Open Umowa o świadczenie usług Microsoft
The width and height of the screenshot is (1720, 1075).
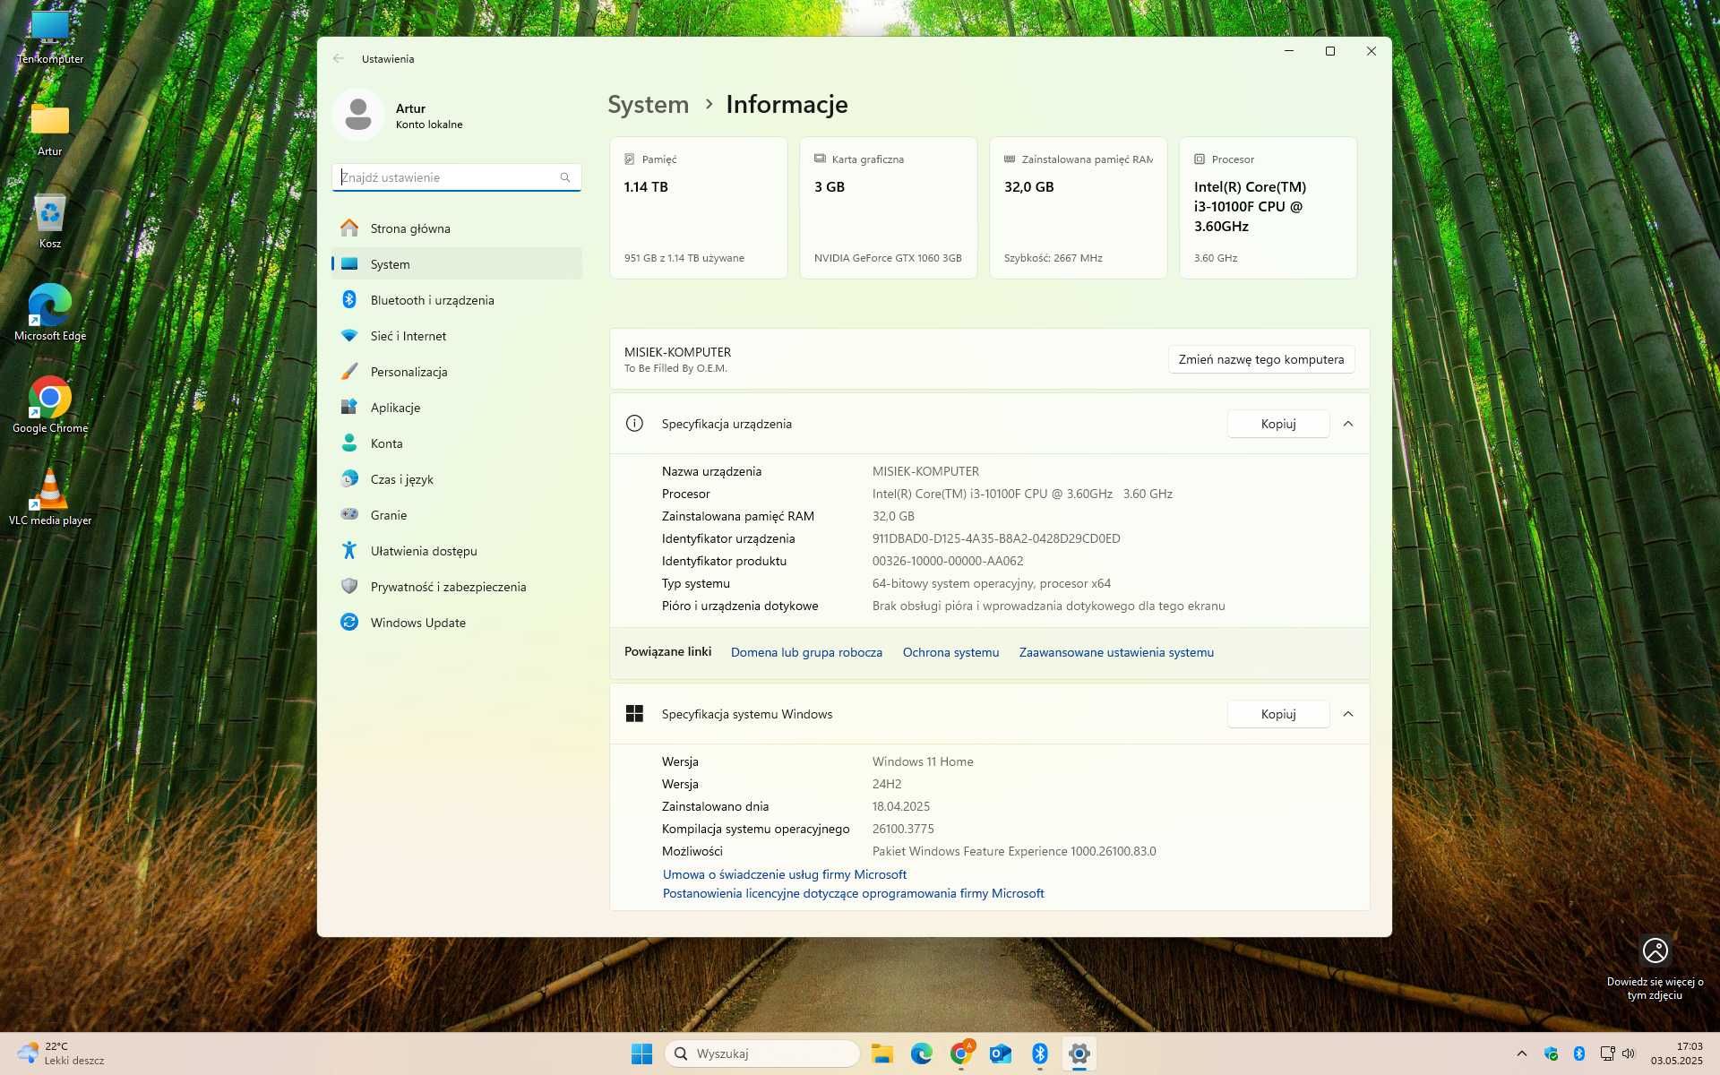tap(785, 874)
